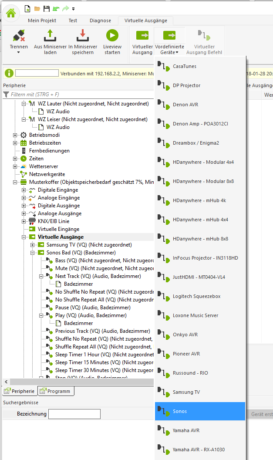Expand the Betriebszeiten node
The width and height of the screenshot is (273, 460).
[15, 143]
